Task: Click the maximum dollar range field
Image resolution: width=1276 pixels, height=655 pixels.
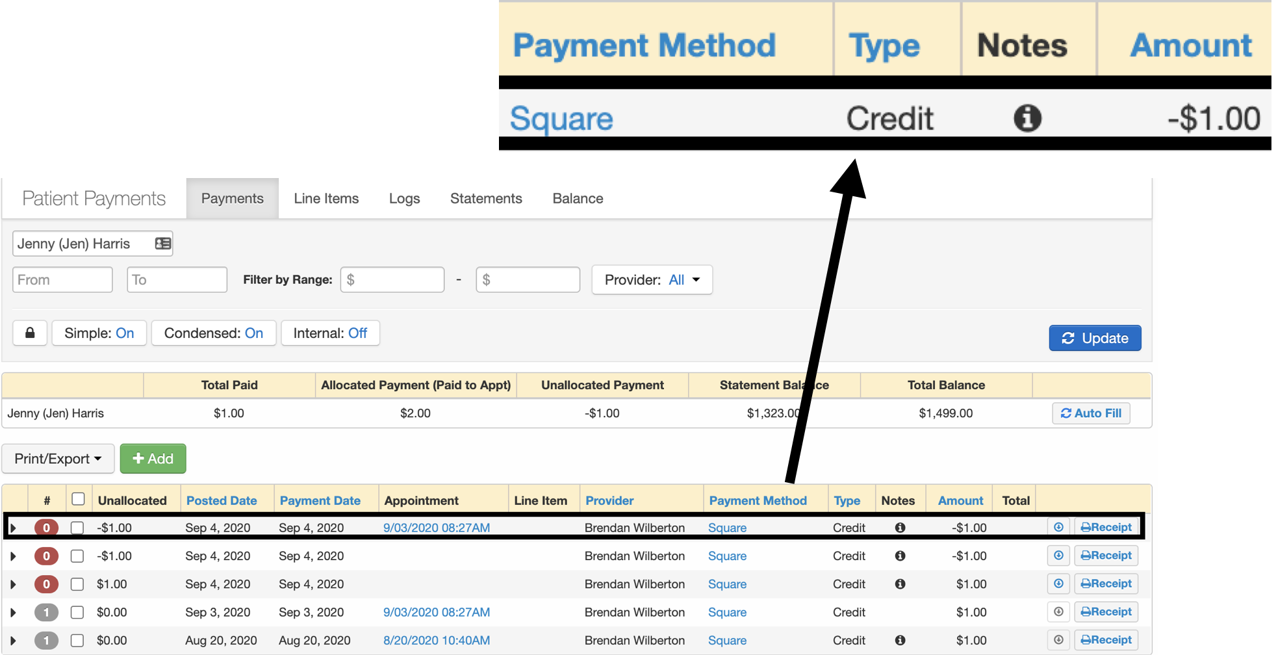Action: 528,279
